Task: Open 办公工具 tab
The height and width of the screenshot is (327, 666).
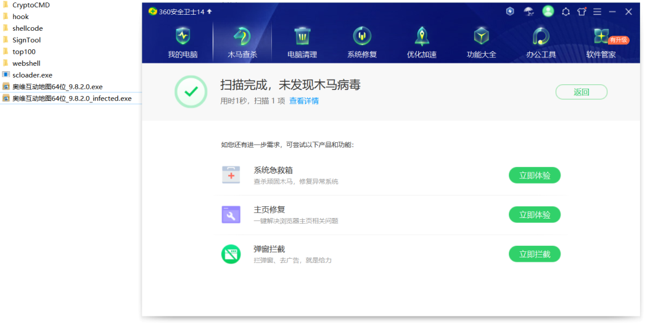Action: pos(541,42)
